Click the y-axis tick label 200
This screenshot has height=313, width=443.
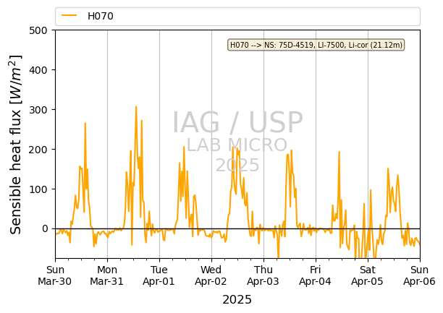pos(38,150)
